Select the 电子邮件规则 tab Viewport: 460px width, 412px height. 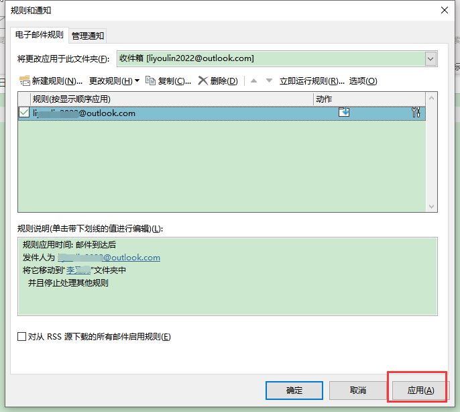point(39,35)
